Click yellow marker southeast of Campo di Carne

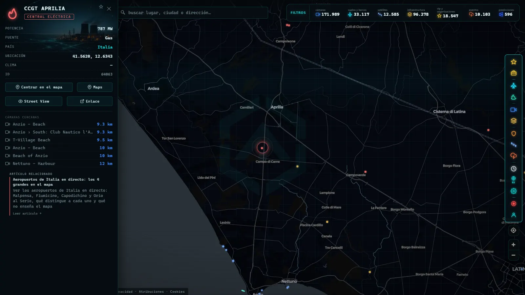[297, 167]
